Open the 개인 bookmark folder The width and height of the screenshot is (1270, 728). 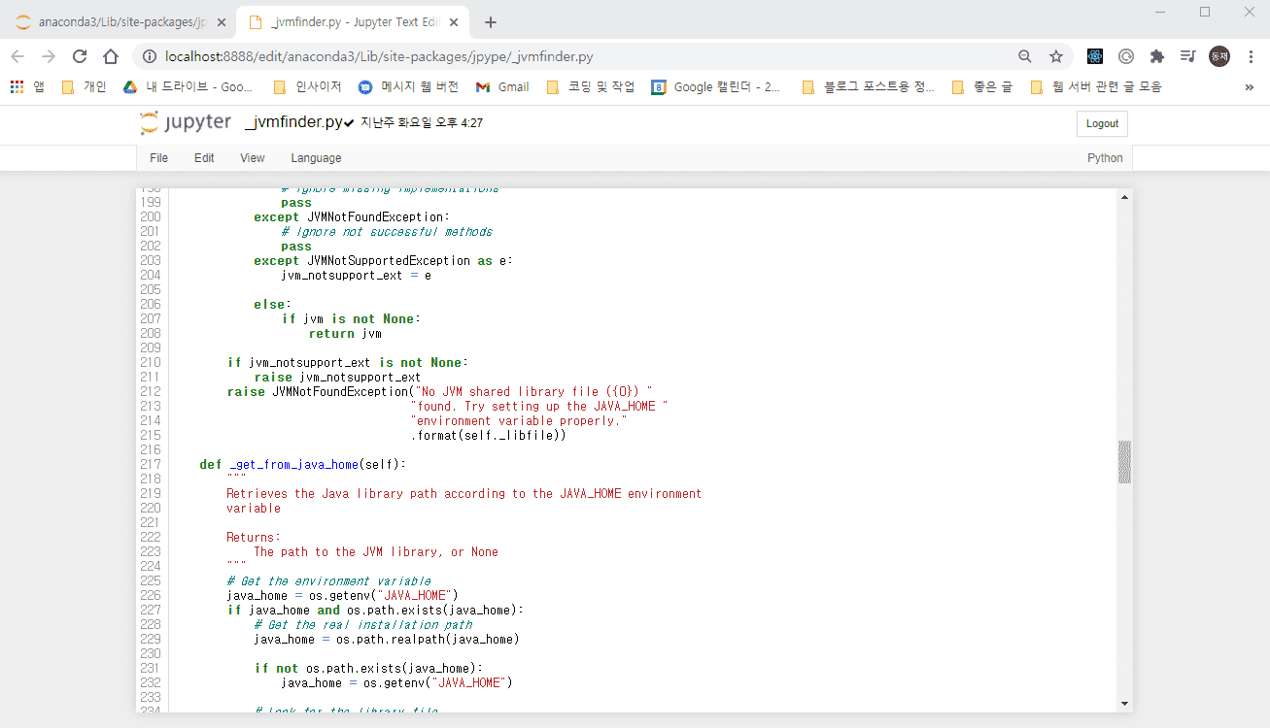[x=84, y=86]
